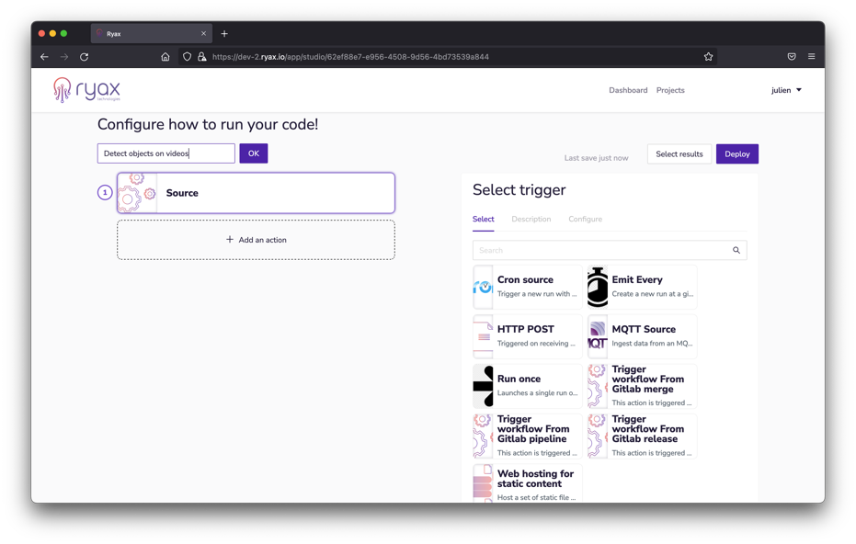This screenshot has width=856, height=544.
Task: Choose the HTTP POST trigger icon
Action: pyautogui.click(x=484, y=336)
